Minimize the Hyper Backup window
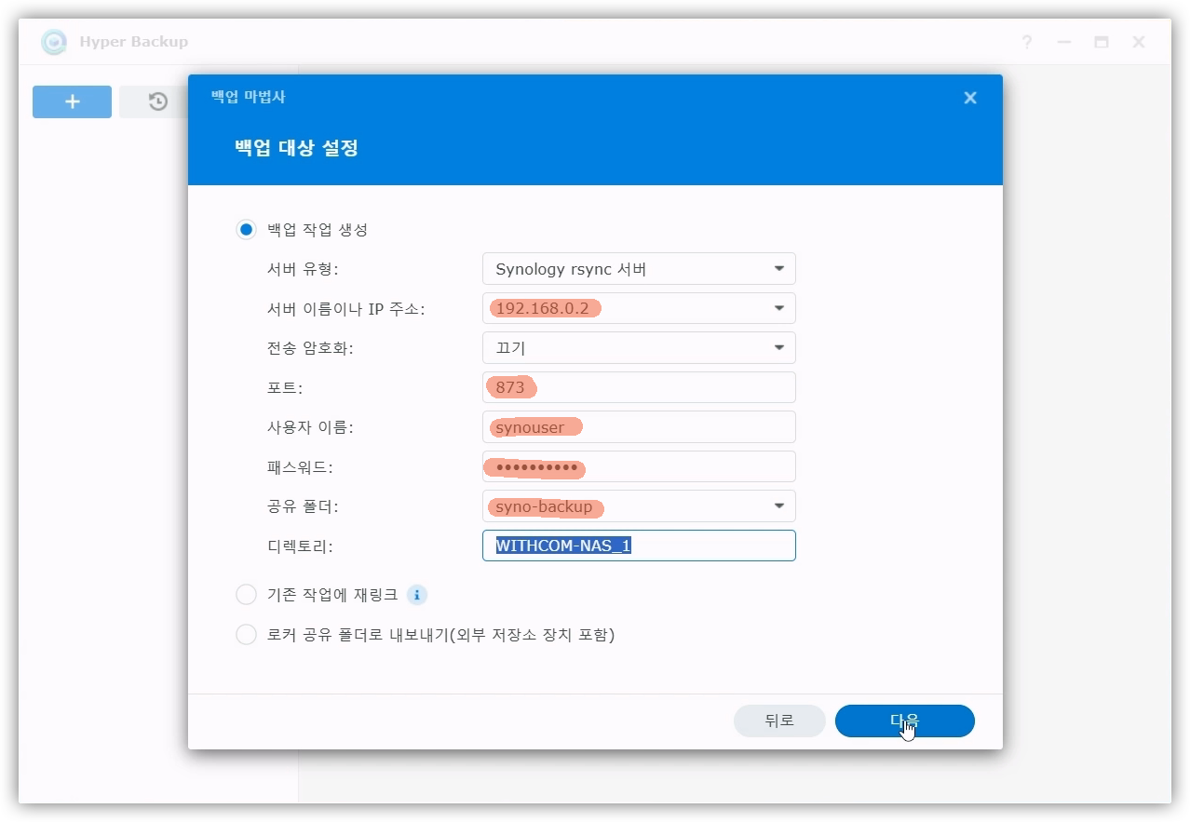Screen dimensions: 1190x822 1064,42
